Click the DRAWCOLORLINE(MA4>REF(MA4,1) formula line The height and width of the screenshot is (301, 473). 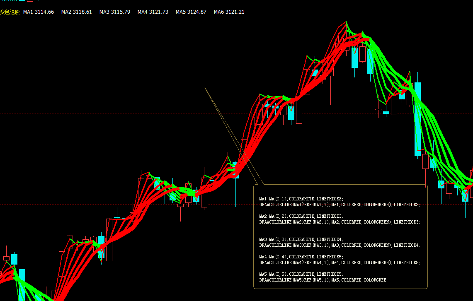tap(340, 262)
